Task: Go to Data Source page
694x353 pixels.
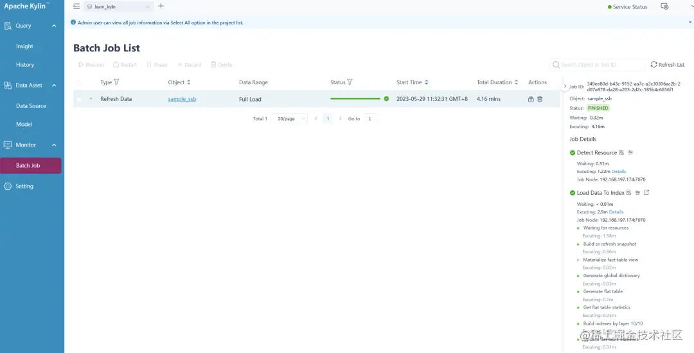Action: click(x=31, y=106)
